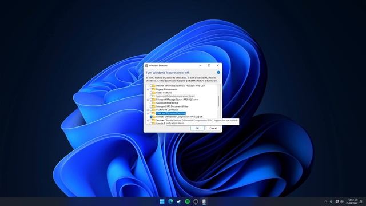Expand the Print and Document Services node
The height and width of the screenshot is (206, 366).
click(148, 113)
